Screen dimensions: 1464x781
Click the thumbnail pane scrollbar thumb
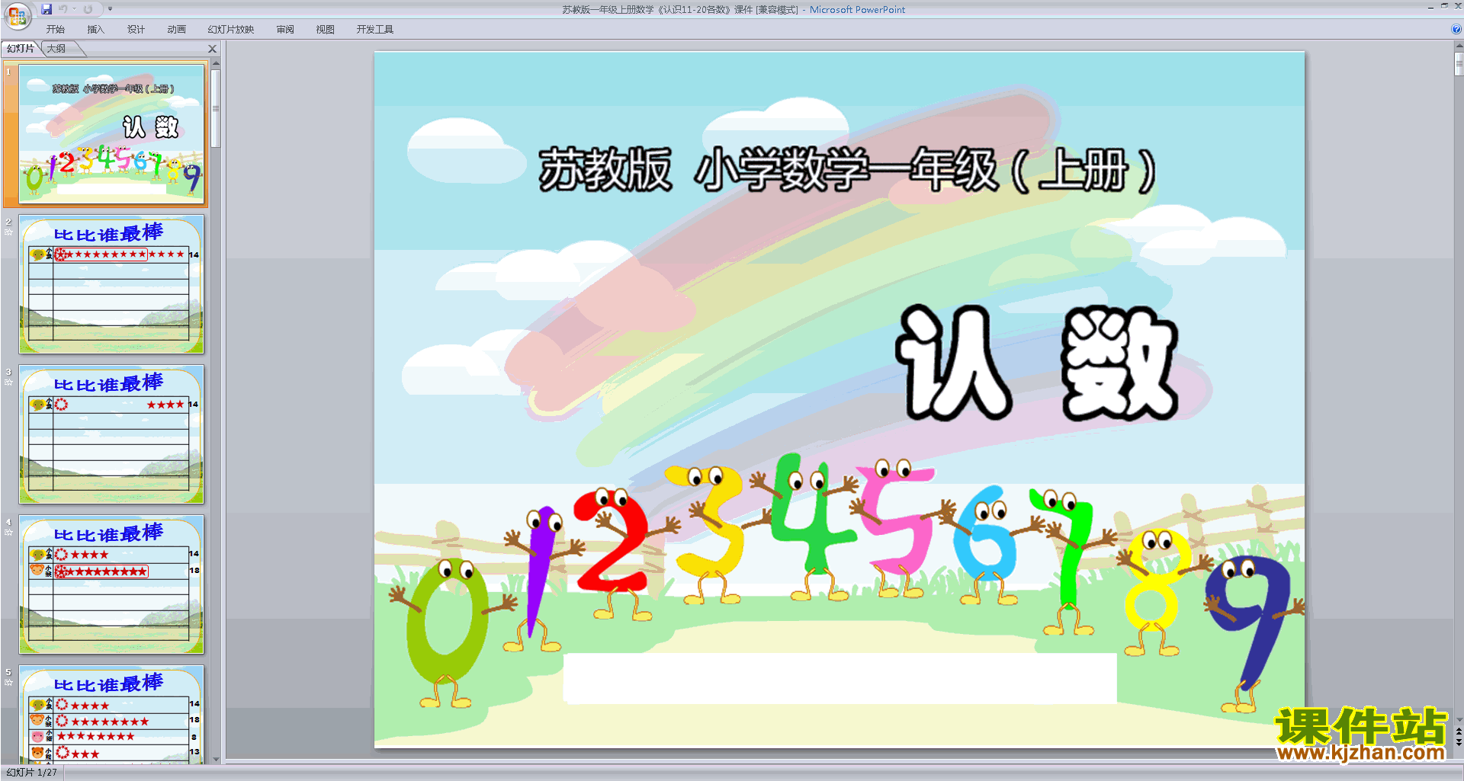click(x=216, y=108)
